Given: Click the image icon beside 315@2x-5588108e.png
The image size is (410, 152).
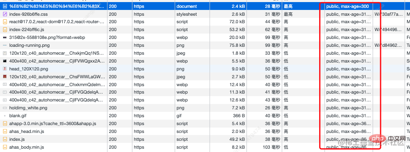Looking at the screenshot, I should 5,38.
